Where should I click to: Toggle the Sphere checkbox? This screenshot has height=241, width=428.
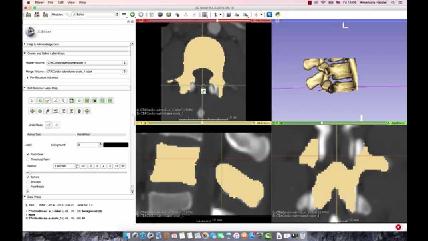pyautogui.click(x=28, y=177)
